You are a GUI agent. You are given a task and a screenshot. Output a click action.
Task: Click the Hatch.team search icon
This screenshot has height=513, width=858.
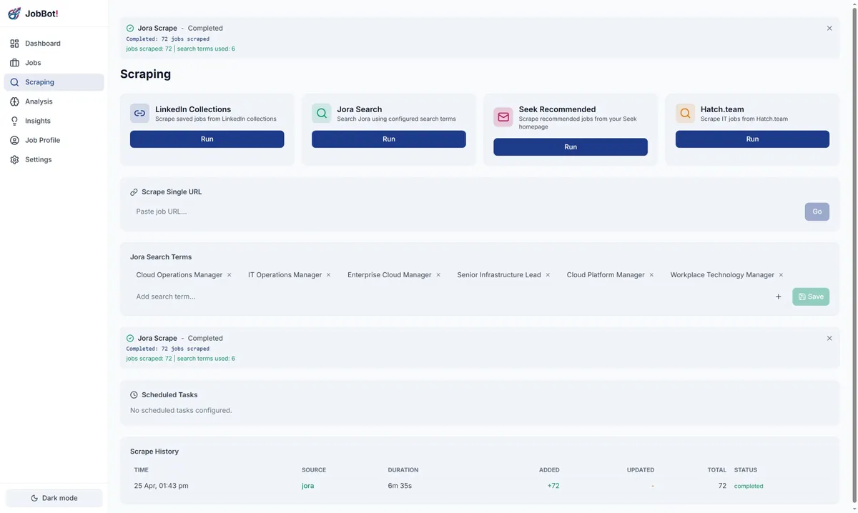(685, 113)
